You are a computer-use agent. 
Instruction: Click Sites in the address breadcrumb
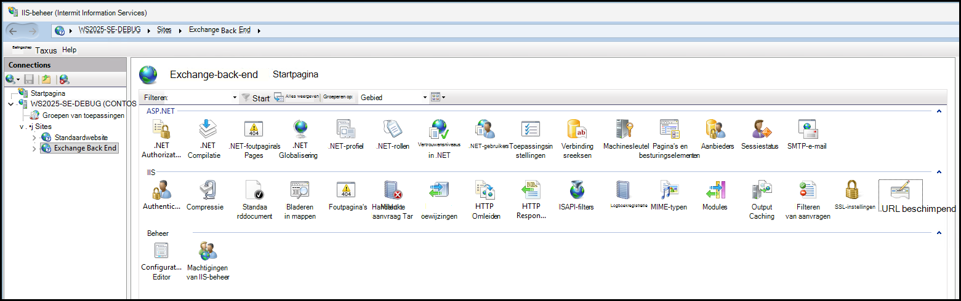[164, 29]
